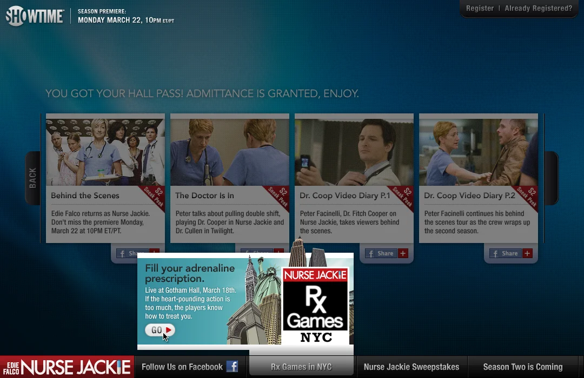
Task: Open Follow Us on Facebook tab
Action: click(x=190, y=367)
